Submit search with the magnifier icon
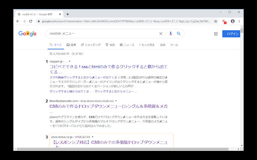The height and width of the screenshot is (160, 257). 178,33
